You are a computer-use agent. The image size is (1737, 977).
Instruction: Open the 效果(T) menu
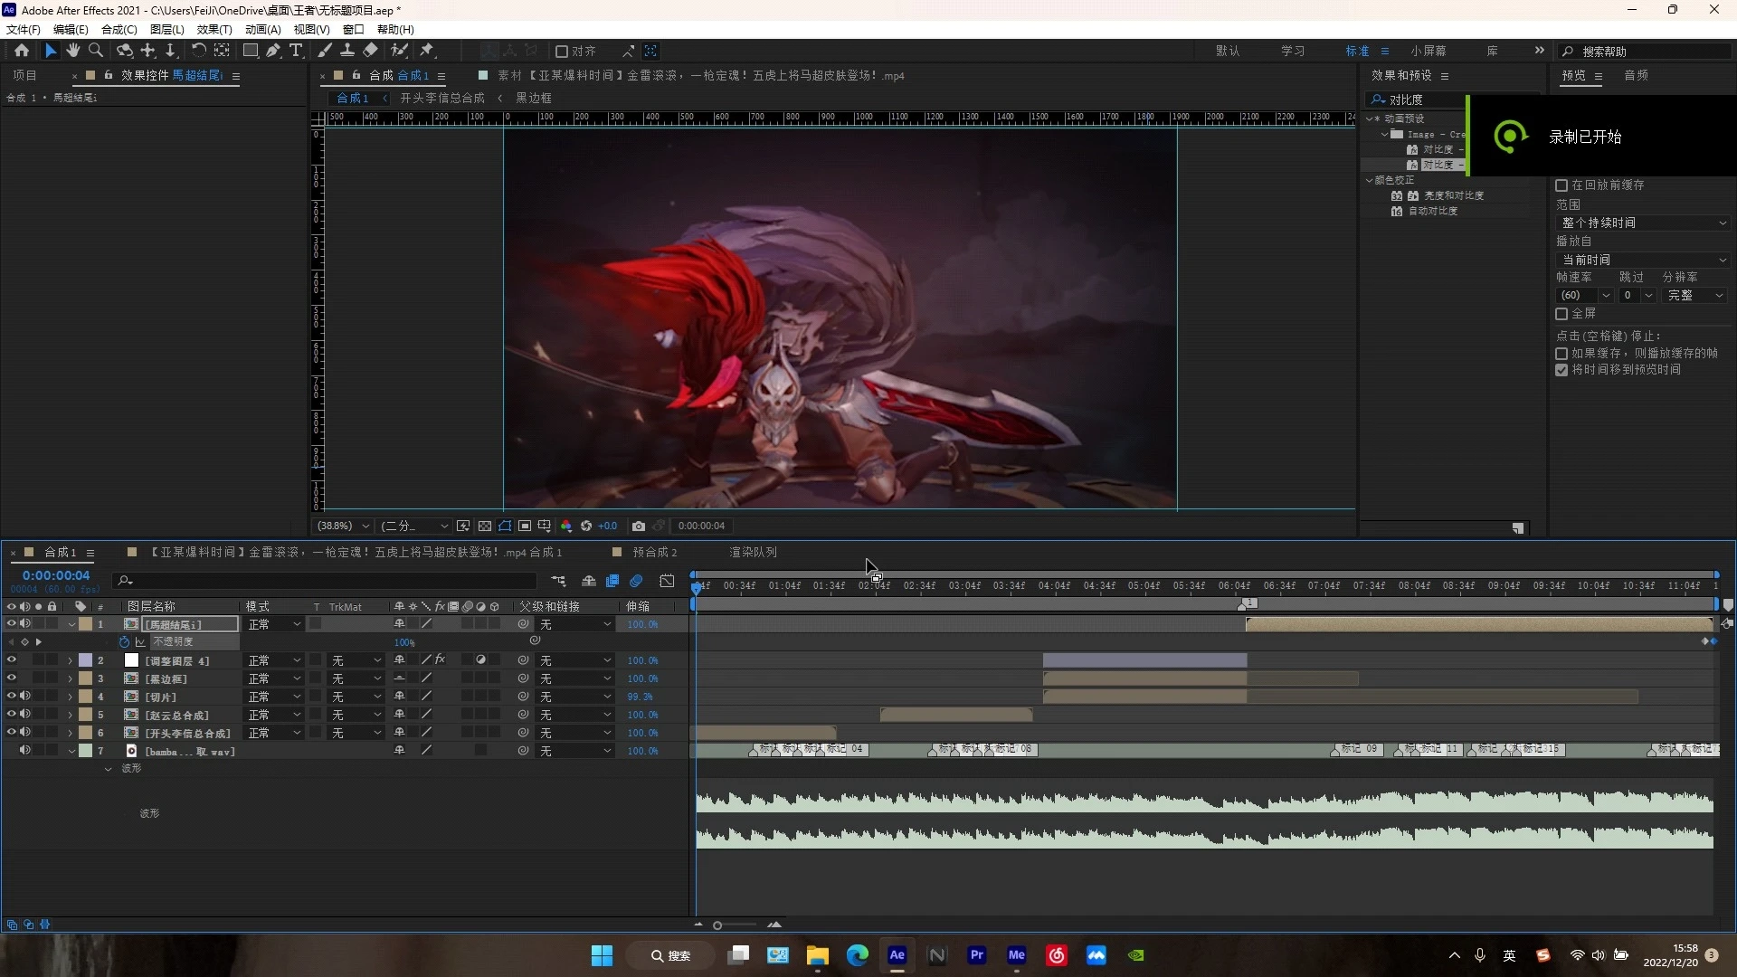(x=214, y=29)
